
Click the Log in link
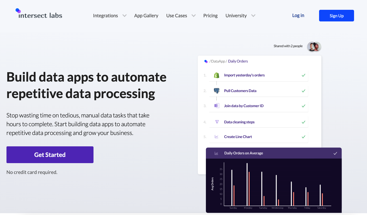click(298, 15)
